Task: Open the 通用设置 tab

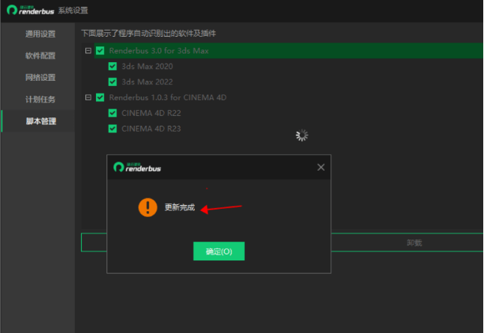Action: coord(40,34)
